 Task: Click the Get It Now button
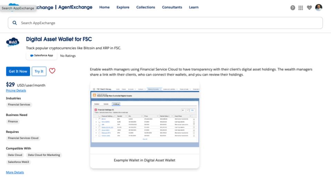pos(18,71)
